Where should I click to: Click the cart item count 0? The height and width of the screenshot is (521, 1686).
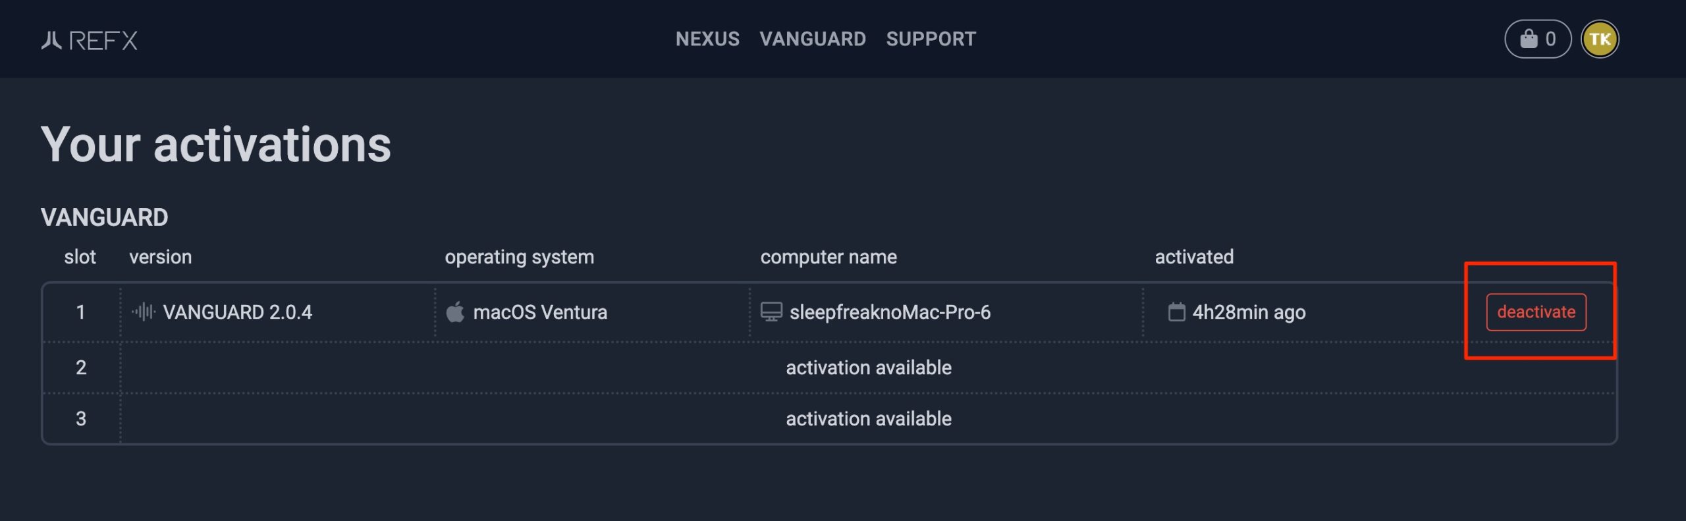tap(1550, 40)
